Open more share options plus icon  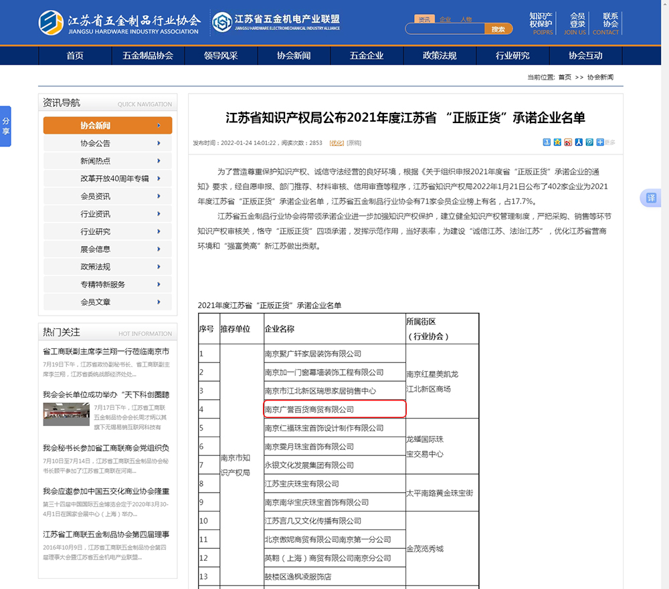(x=601, y=142)
